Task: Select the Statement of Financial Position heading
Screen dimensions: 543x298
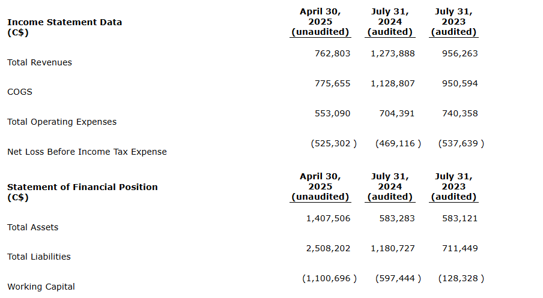Action: click(x=82, y=187)
